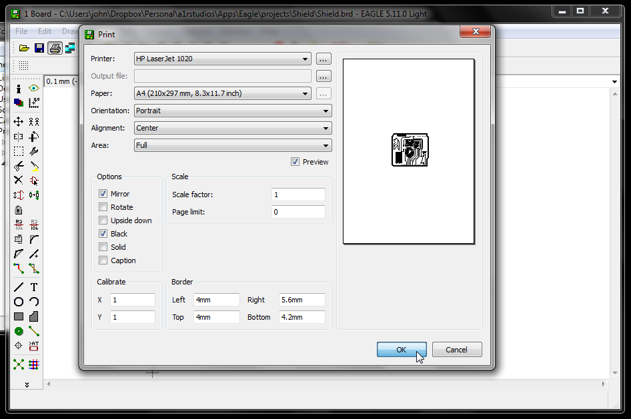Select the Rectangle tool

pyautogui.click(x=19, y=316)
